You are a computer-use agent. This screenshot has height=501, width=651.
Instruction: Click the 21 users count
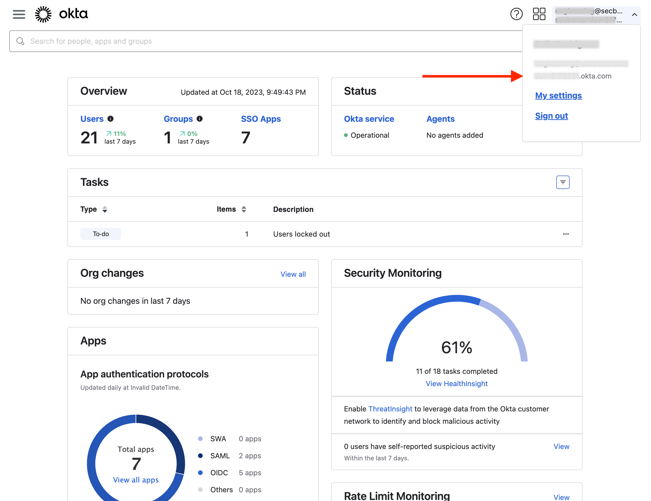point(89,138)
